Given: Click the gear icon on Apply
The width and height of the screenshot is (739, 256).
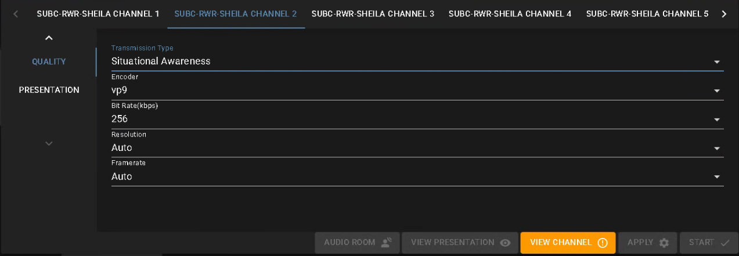Looking at the screenshot, I should click(664, 243).
